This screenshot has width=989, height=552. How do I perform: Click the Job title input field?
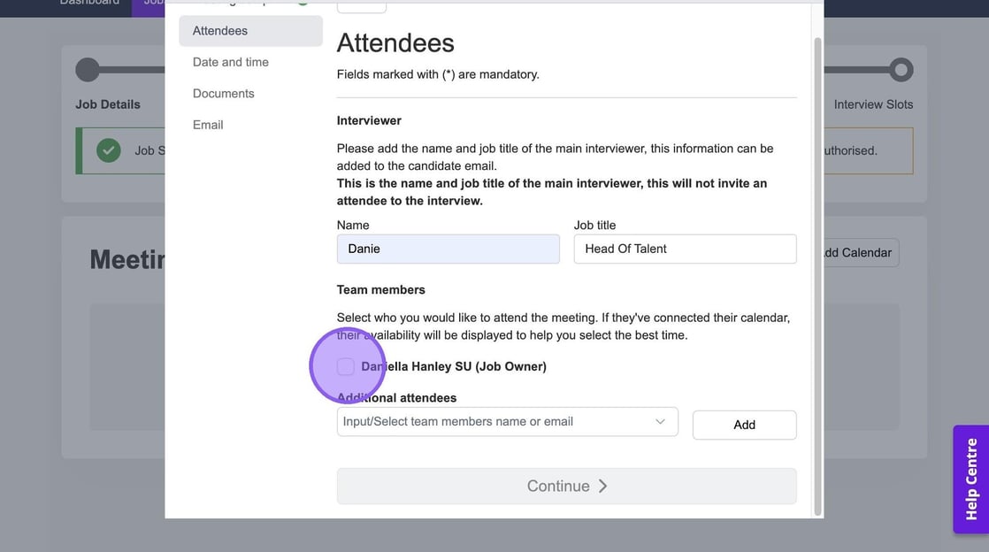(685, 249)
